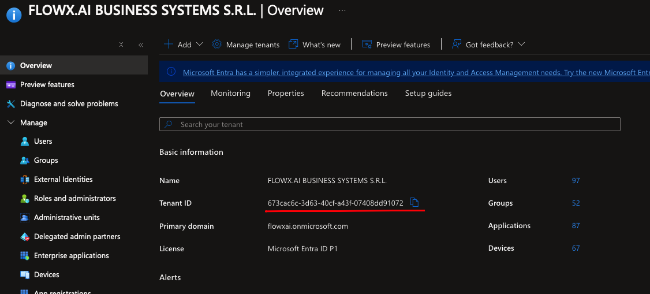Screen dimensions: 650x294
Task: Open the Users count link 97
Action: point(576,181)
